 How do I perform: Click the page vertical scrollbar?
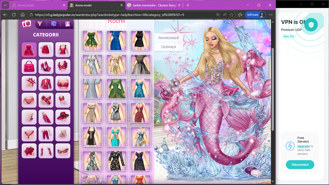click(x=273, y=89)
